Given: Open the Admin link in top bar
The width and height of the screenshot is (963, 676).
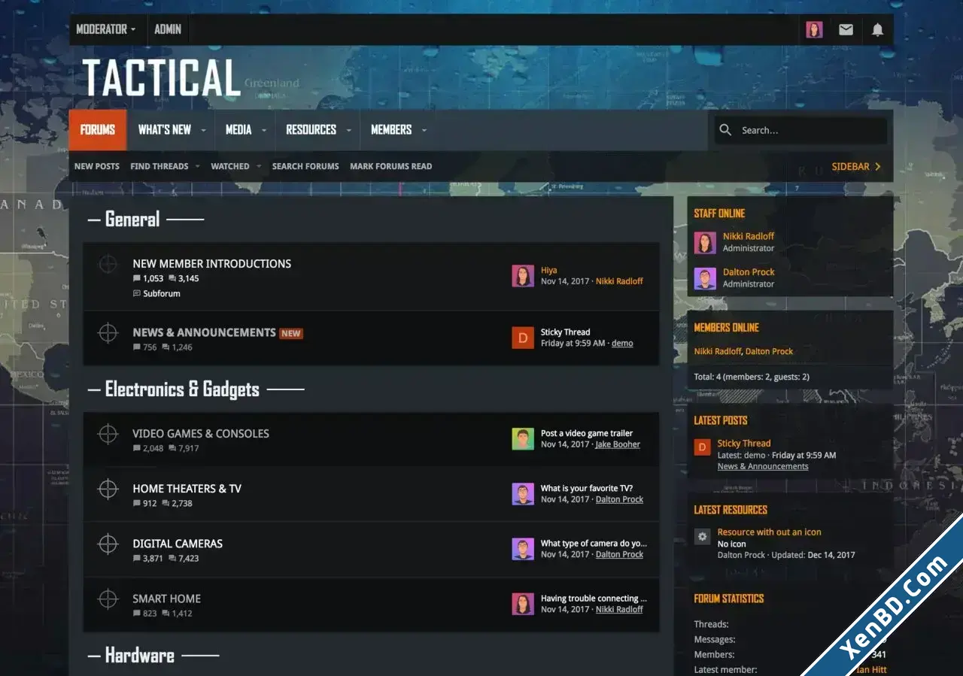Looking at the screenshot, I should pyautogui.click(x=168, y=29).
